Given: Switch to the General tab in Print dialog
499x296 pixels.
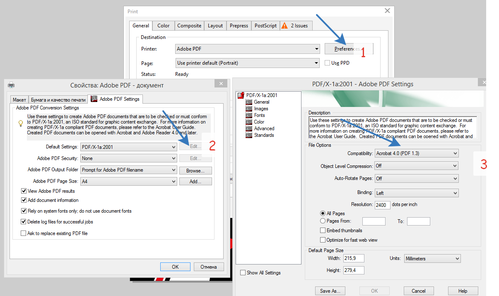Looking at the screenshot, I should (x=141, y=26).
